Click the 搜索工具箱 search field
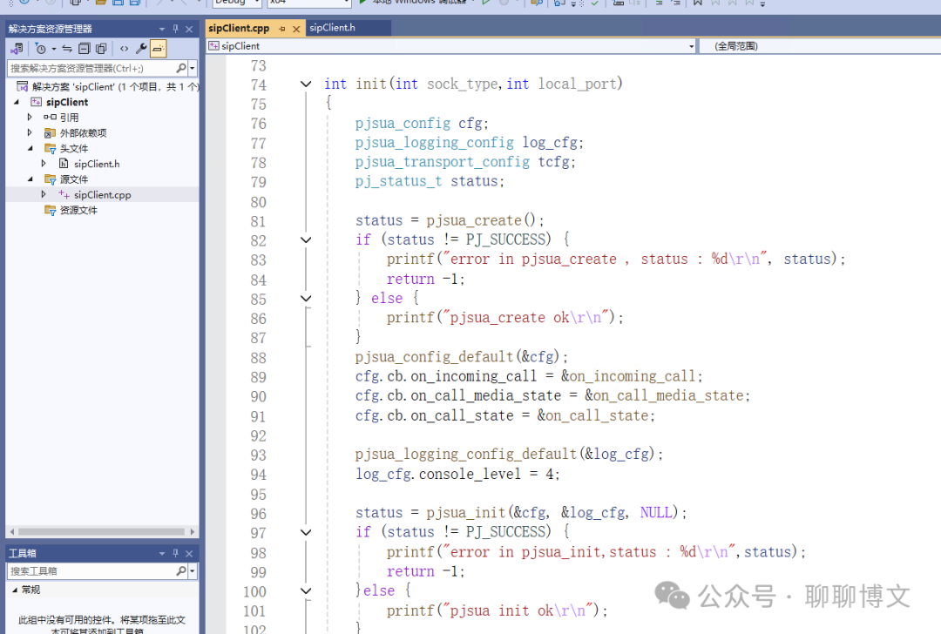The image size is (941, 634). click(91, 571)
